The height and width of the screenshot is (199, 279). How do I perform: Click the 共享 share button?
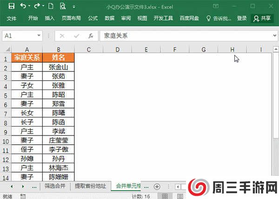[262, 19]
